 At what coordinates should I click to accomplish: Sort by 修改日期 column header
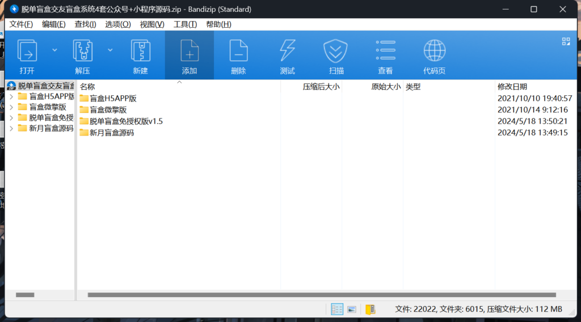[512, 87]
